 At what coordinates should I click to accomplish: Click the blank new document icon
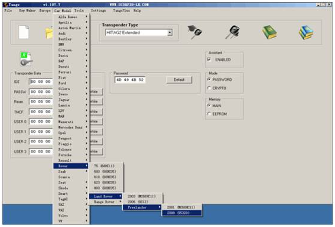pos(23,32)
